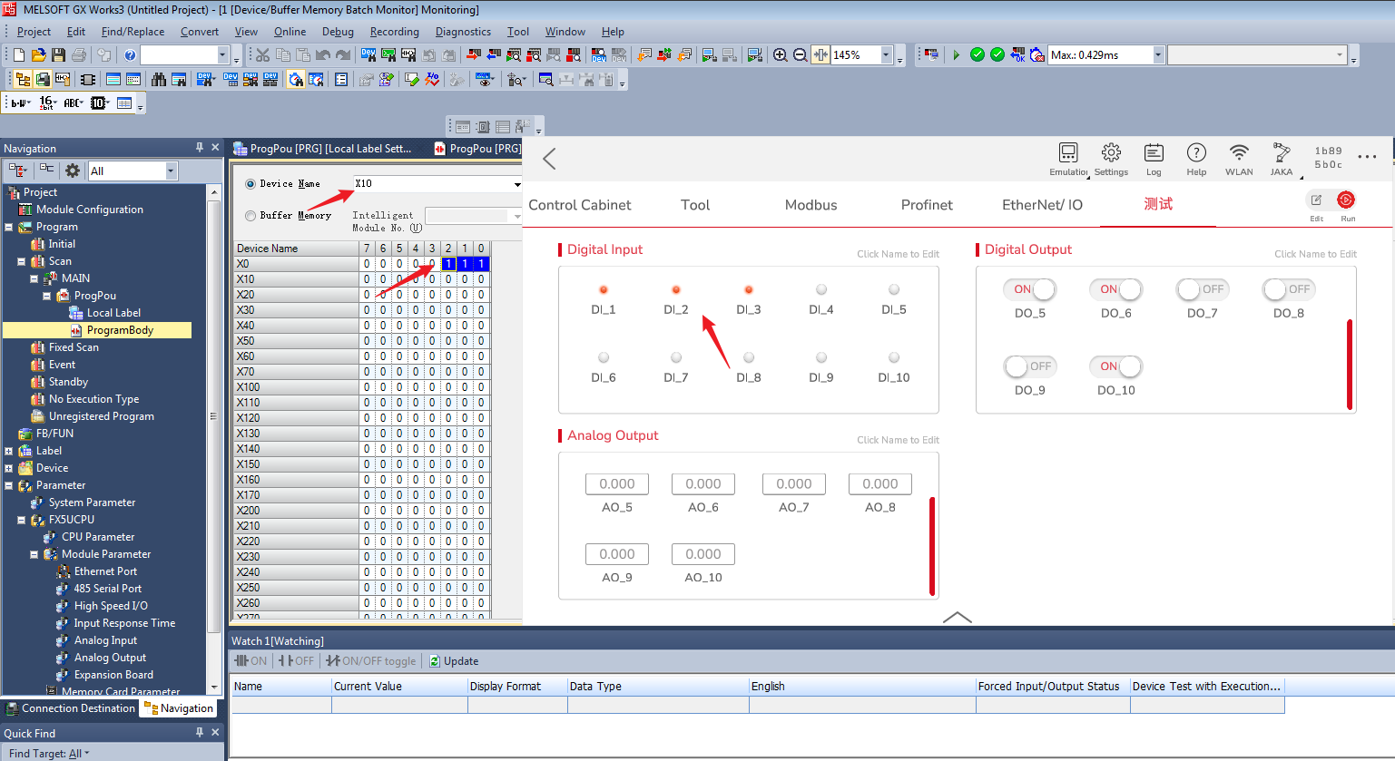
Task: Click the JAKA robot arm icon
Action: coord(1282,153)
